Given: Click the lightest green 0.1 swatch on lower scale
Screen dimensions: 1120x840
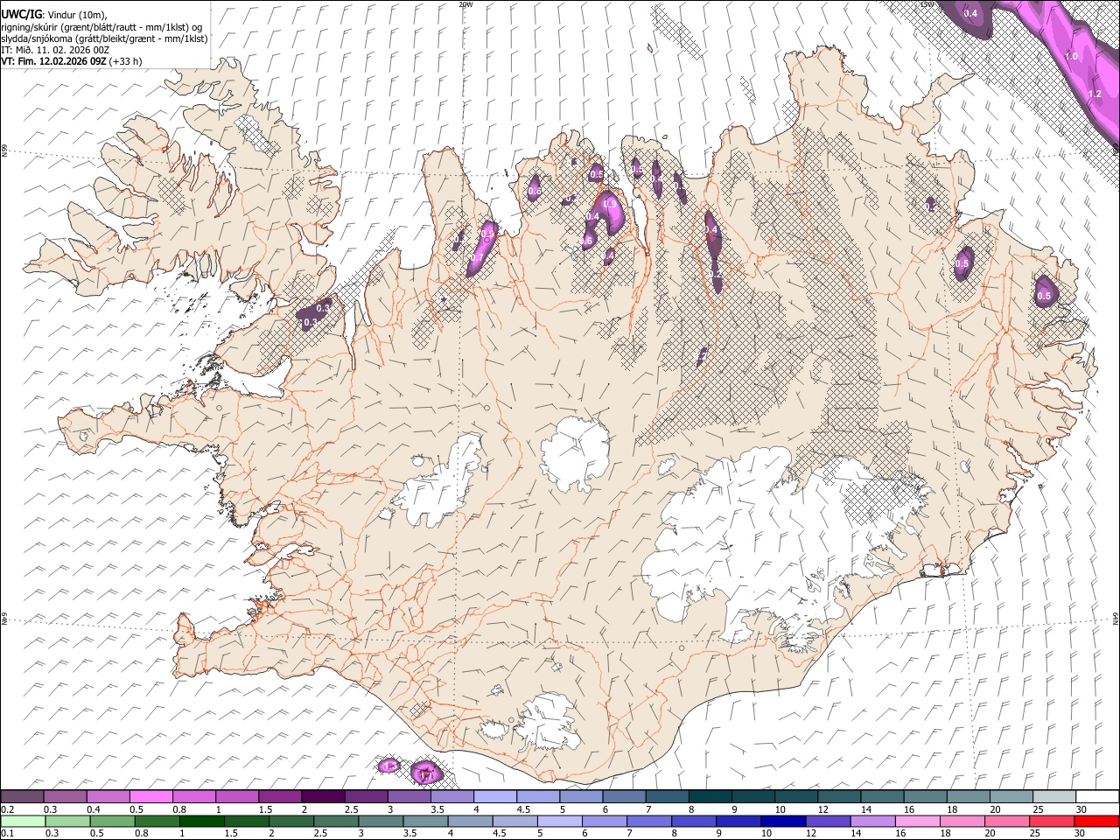Looking at the screenshot, I should tap(22, 821).
